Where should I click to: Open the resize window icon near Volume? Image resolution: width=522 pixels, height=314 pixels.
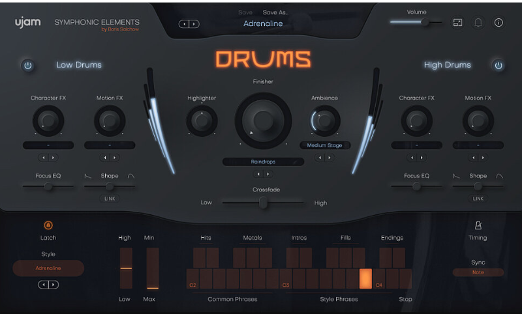coord(458,23)
